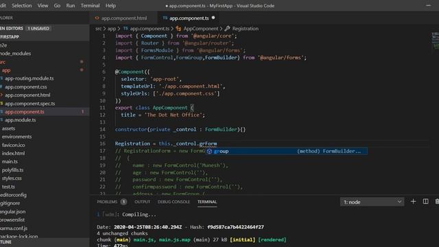Click the HTML file icon on app.component.html tab
This screenshot has height=247, width=439.
tap(97, 18)
